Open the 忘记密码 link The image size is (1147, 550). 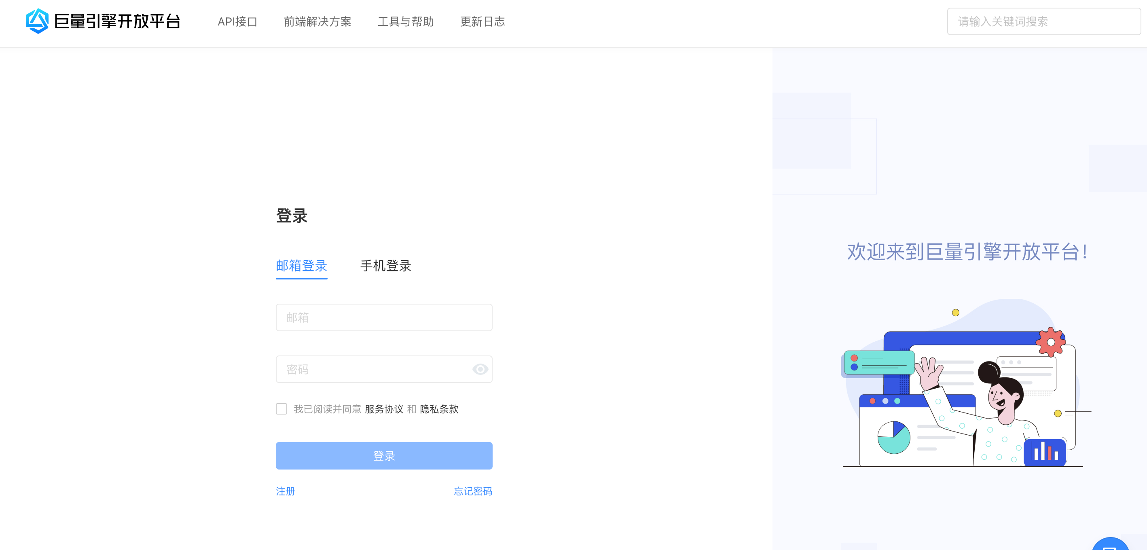[473, 491]
